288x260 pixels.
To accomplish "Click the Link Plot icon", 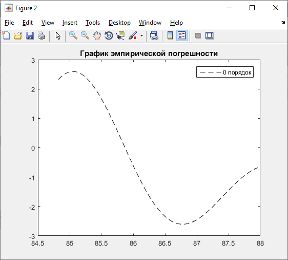I will [154, 35].
